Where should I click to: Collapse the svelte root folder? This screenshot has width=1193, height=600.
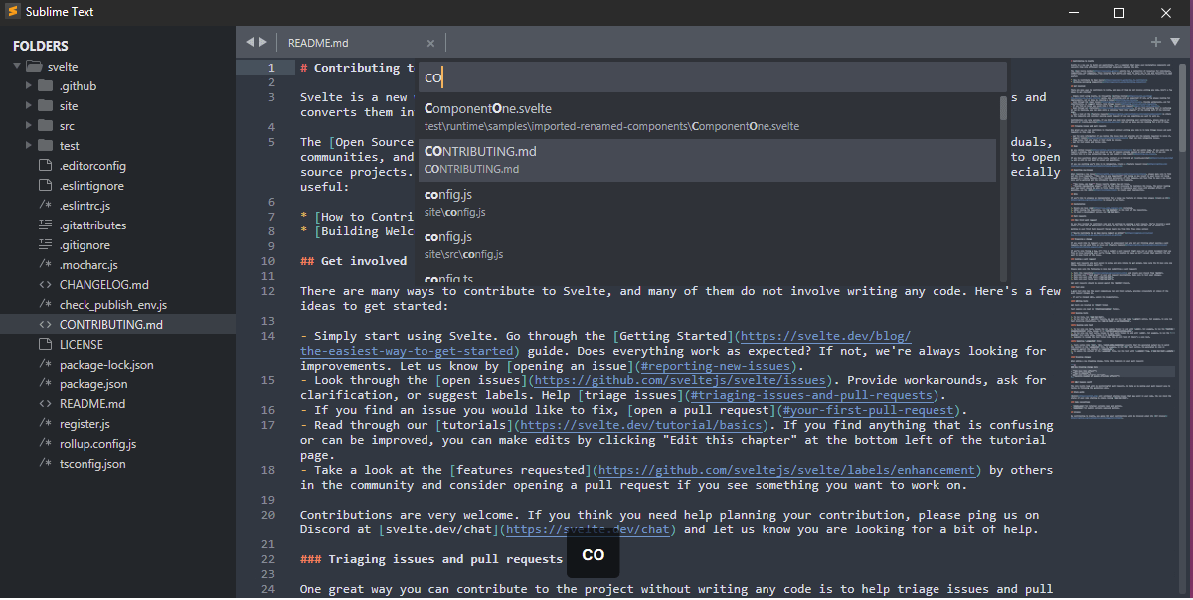(x=17, y=67)
